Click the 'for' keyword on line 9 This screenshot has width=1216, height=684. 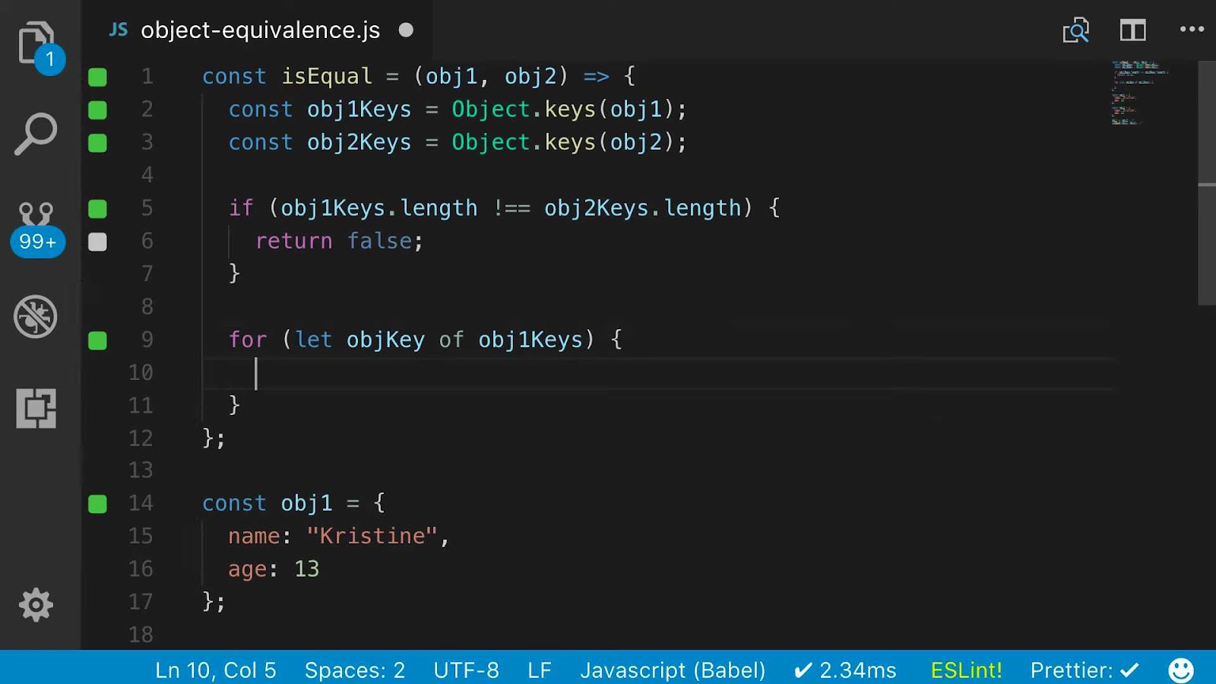tap(248, 340)
